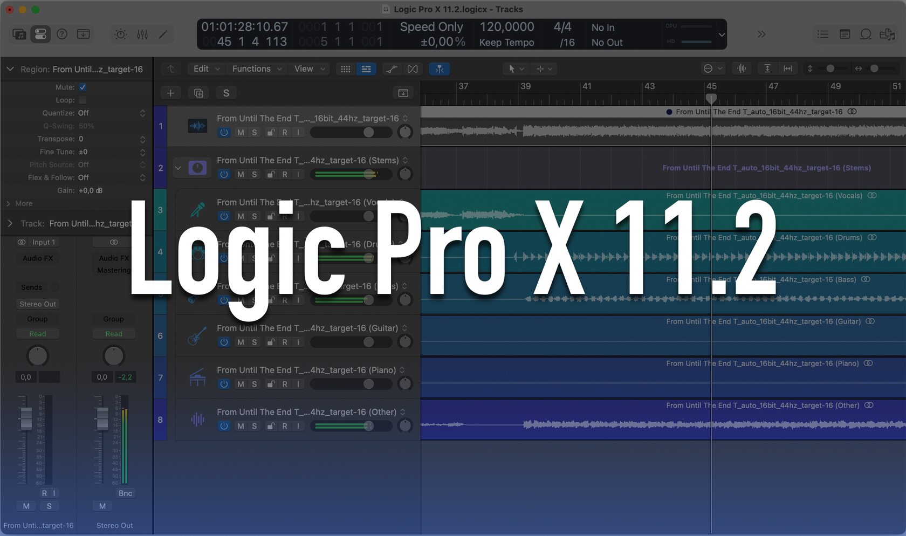
Task: Toggle Catch Playhead button
Action: point(440,69)
